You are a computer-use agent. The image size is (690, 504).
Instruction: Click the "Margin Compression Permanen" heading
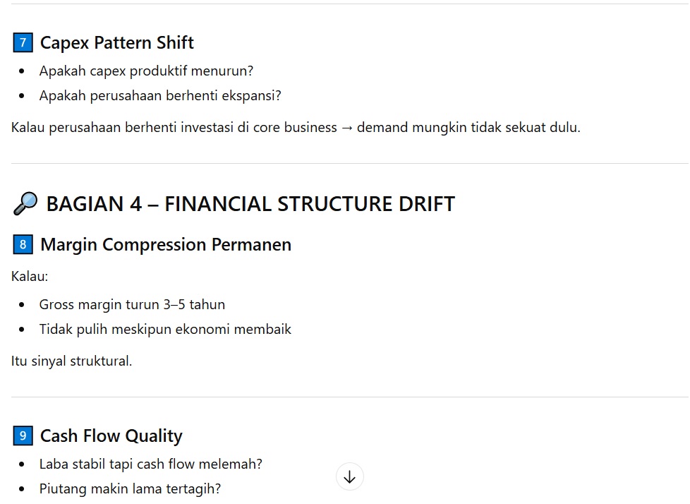pos(165,245)
